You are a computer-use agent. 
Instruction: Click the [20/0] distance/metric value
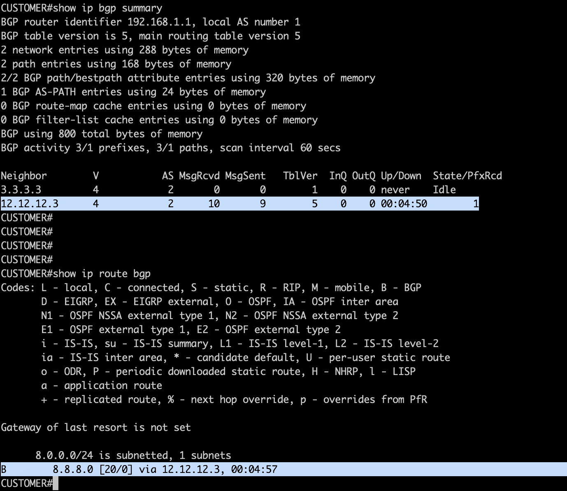tap(116, 470)
